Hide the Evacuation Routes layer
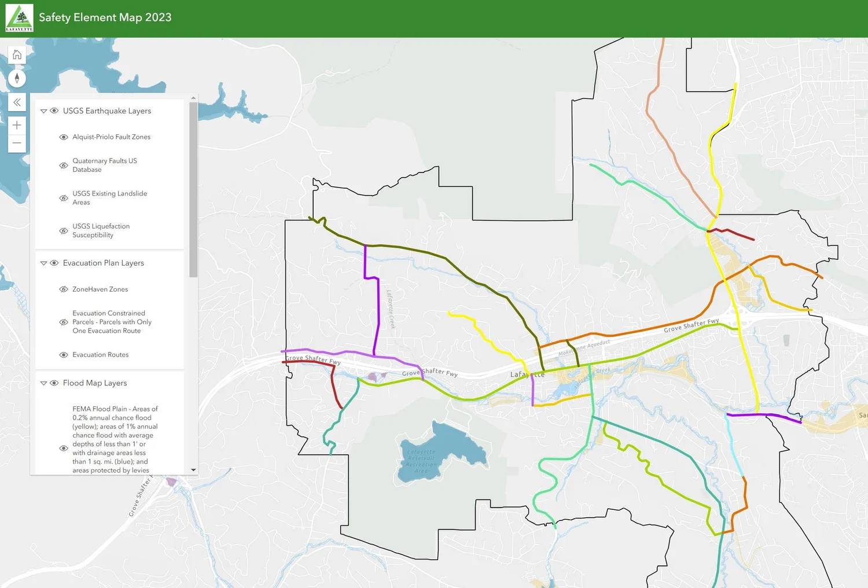The width and height of the screenshot is (868, 588). (x=64, y=355)
